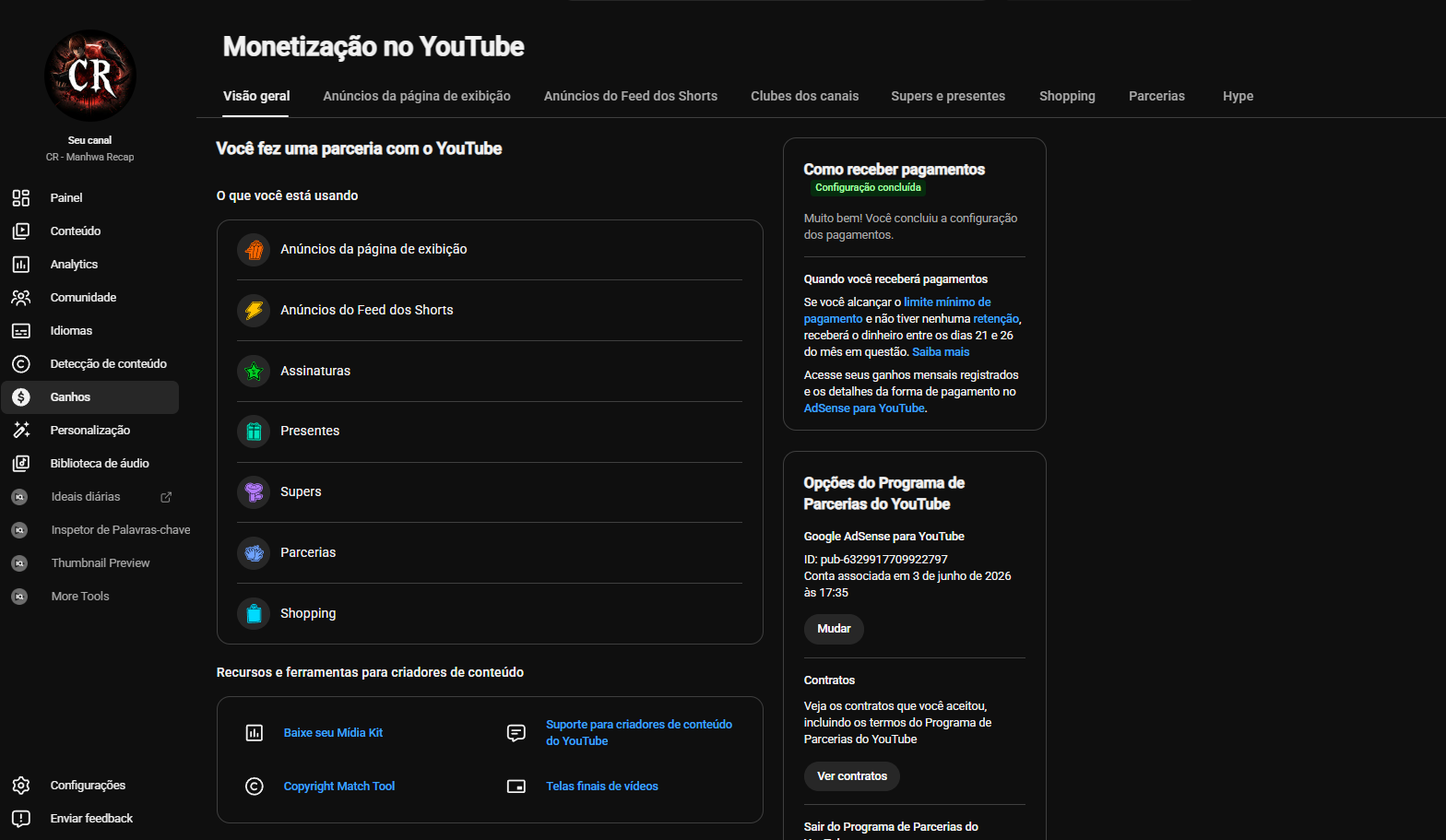This screenshot has width=1446, height=840.
Task: Select the Ganhos dollar icon
Action: click(x=21, y=397)
